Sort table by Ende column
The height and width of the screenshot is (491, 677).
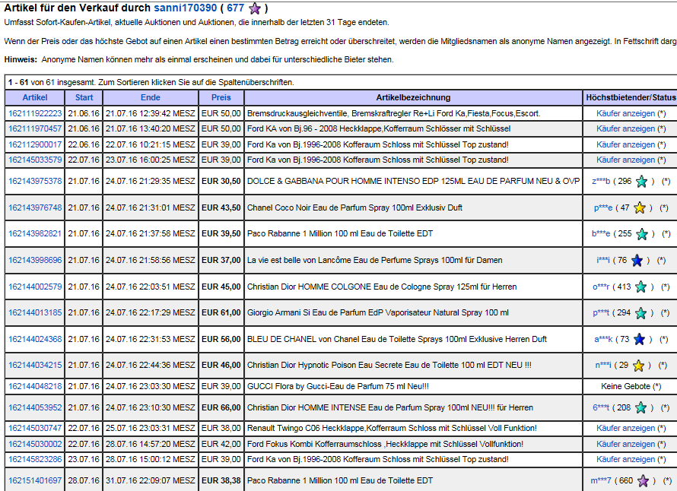151,97
